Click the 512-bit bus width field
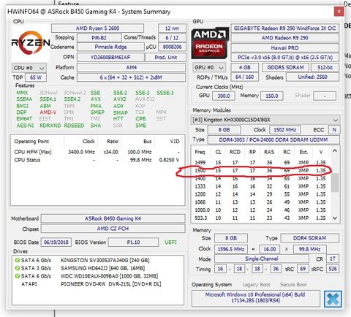 point(325,67)
